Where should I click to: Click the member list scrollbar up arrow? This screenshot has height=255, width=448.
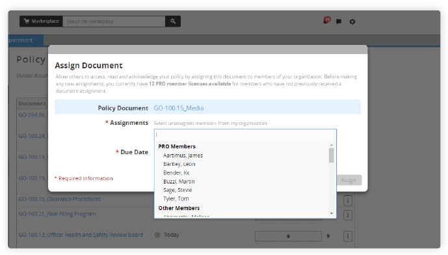coord(332,145)
